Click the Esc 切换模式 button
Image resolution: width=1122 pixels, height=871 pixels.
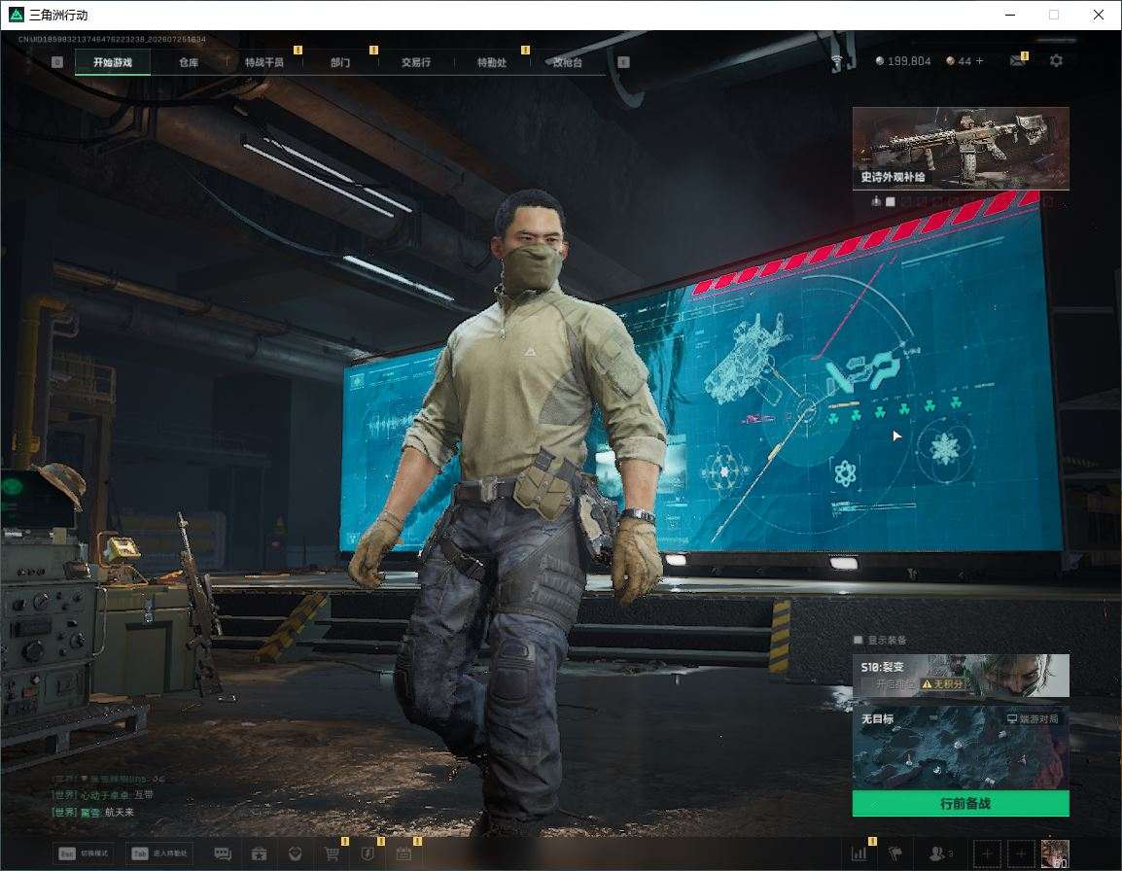pos(84,854)
